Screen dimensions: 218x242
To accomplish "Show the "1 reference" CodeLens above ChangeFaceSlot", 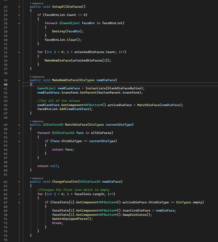I will pos(36,178).
